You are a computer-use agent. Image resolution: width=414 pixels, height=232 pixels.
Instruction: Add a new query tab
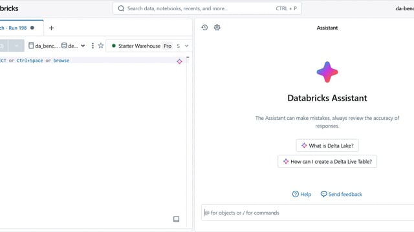(51, 28)
